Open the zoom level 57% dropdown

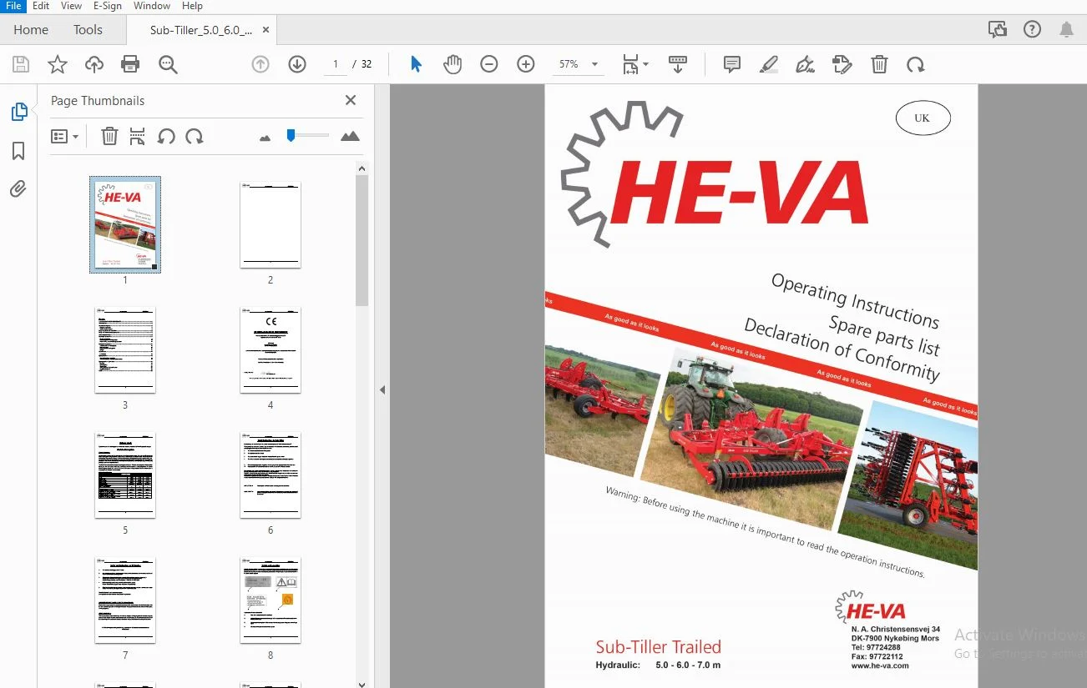579,64
